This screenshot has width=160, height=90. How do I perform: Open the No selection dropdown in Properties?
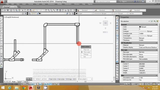(x=135, y=21)
